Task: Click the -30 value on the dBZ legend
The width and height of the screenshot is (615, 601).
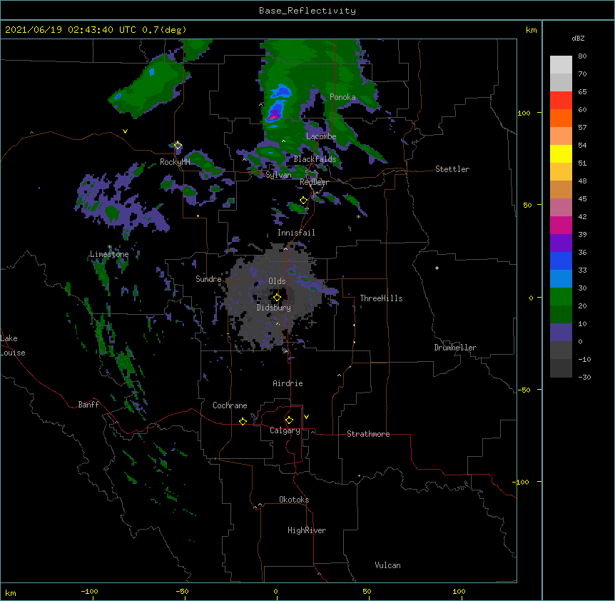Action: 584,378
